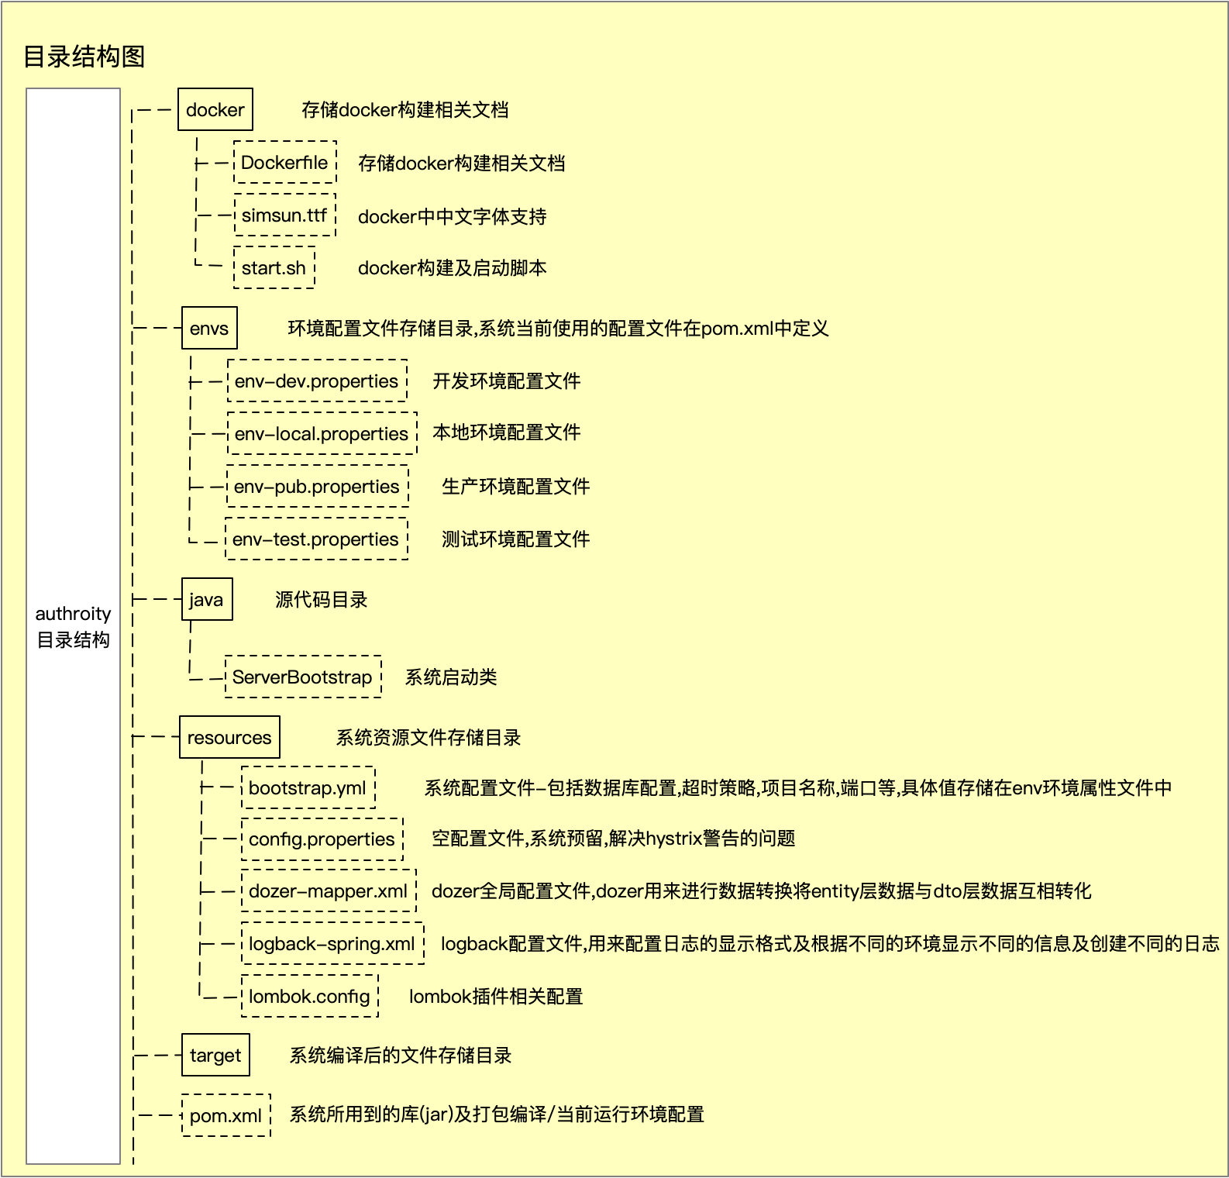Click text 开发环境配置文件

click(x=507, y=381)
